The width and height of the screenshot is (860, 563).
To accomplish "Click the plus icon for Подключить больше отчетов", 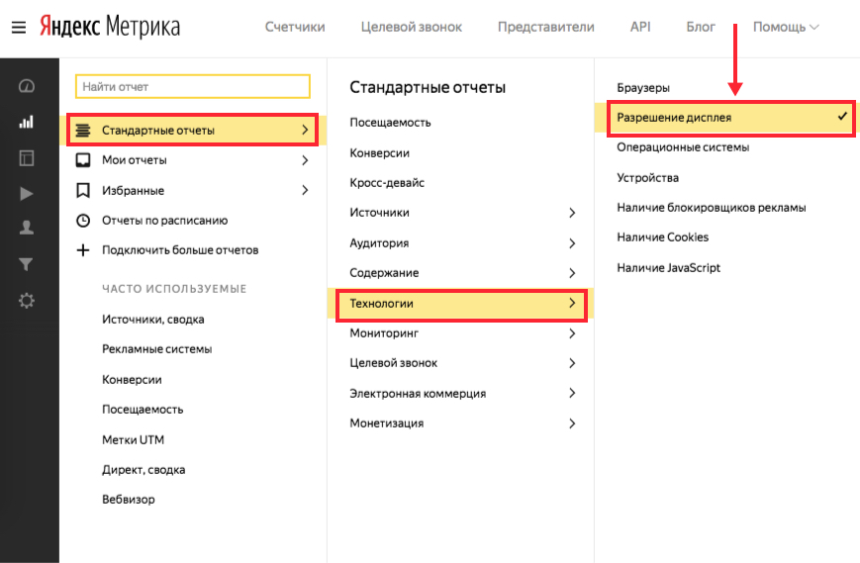I will click(83, 250).
